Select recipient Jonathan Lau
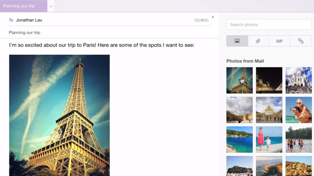 coord(29,20)
